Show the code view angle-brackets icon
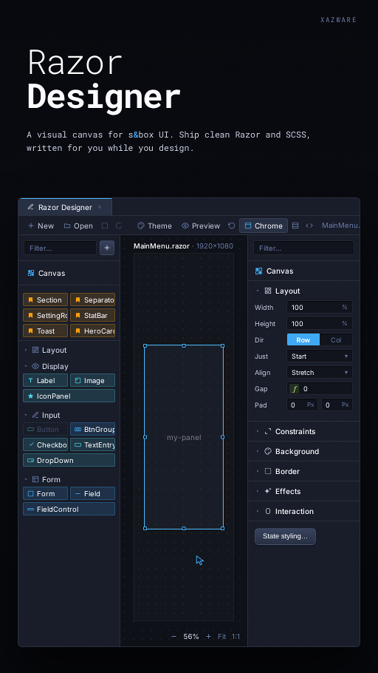 click(309, 226)
